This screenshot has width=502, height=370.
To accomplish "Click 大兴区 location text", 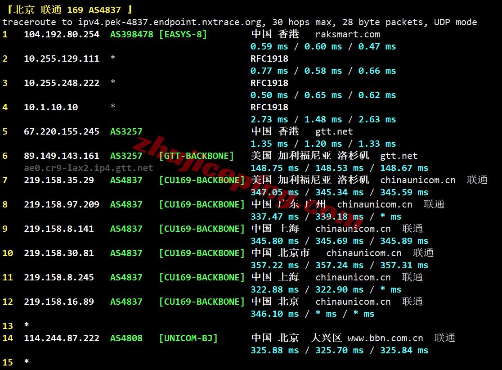I will [x=326, y=338].
